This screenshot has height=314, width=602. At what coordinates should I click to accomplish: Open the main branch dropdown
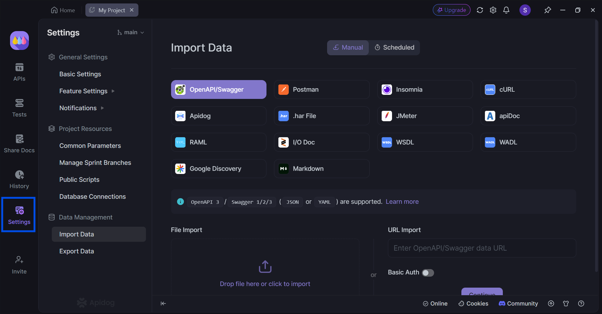click(x=131, y=32)
